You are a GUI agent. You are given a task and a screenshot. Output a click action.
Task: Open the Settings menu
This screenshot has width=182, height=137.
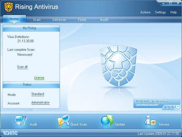[x=160, y=12]
